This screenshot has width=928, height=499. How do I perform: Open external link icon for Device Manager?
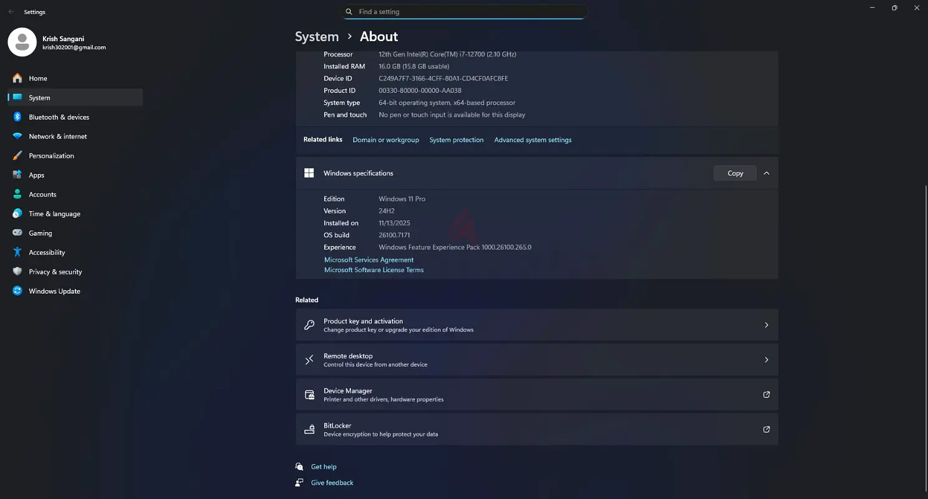[x=766, y=394]
